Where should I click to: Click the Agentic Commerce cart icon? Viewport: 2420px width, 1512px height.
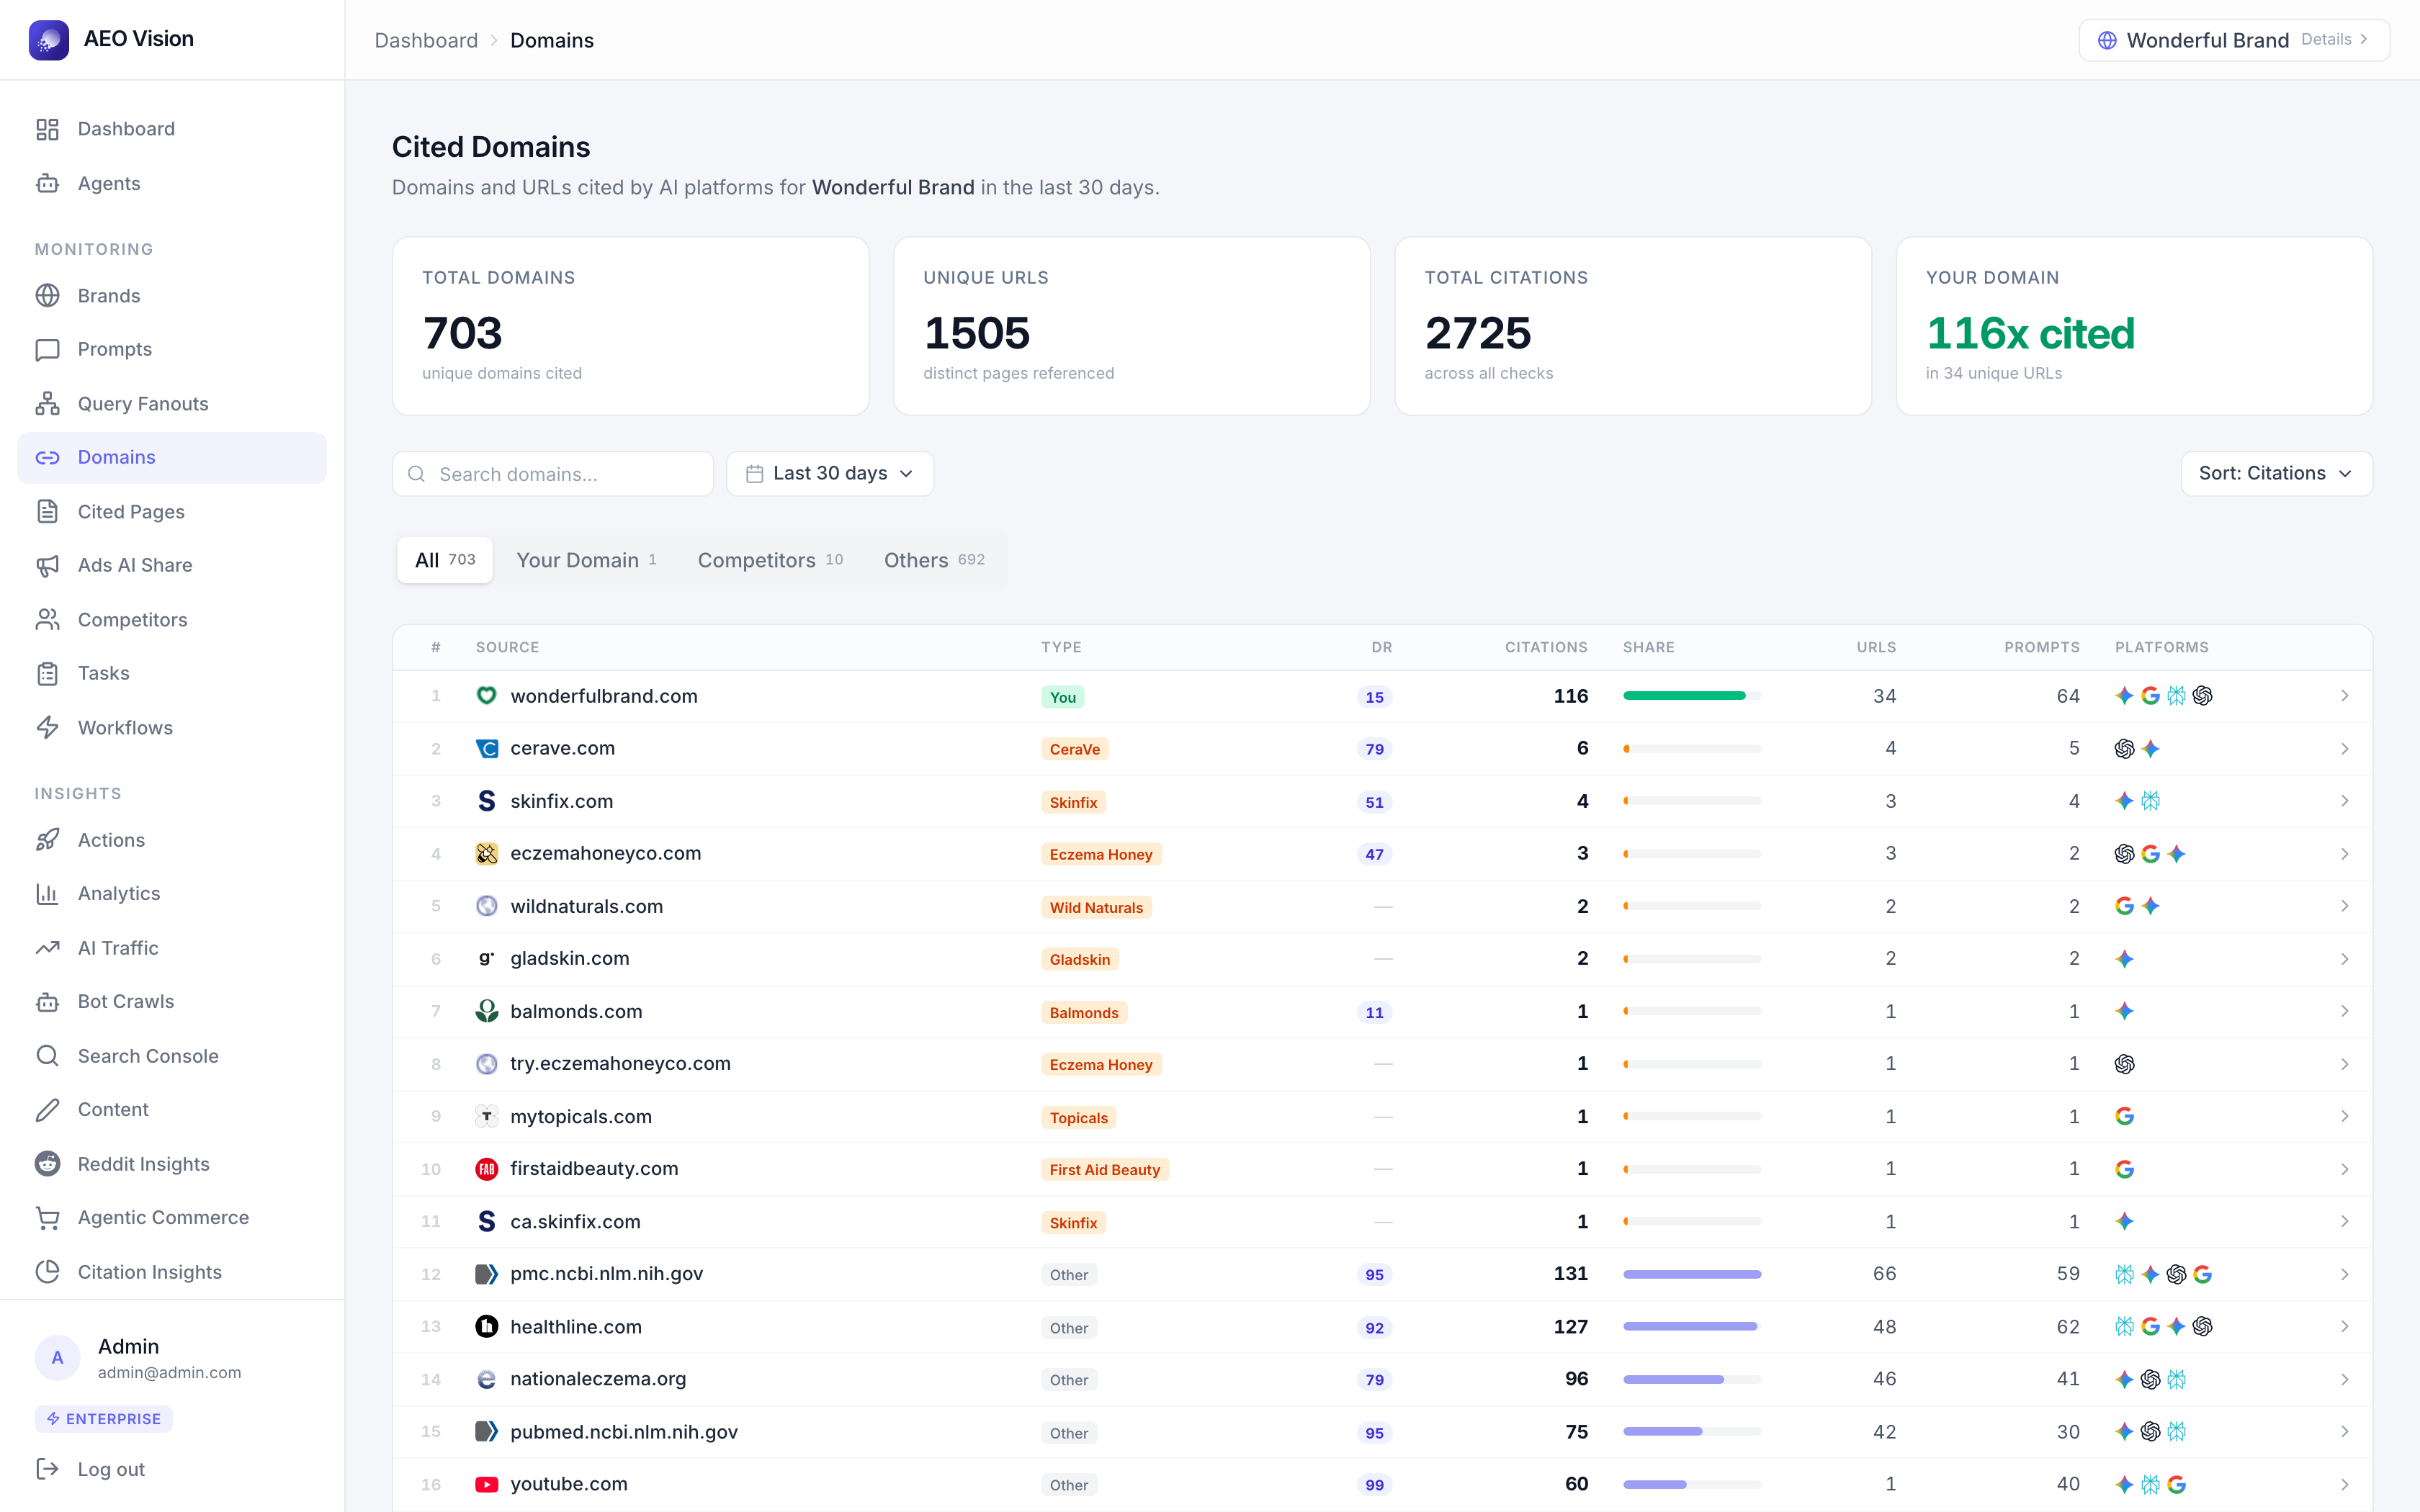[x=47, y=1217]
